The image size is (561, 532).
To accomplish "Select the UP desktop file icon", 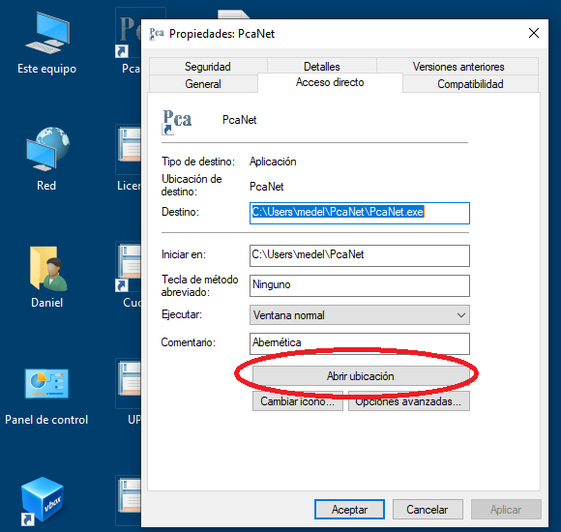I will coord(129,392).
